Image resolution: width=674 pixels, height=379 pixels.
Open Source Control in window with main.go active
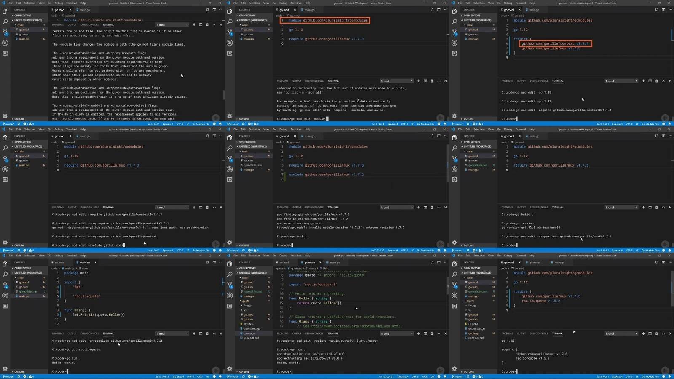click(x=5, y=285)
